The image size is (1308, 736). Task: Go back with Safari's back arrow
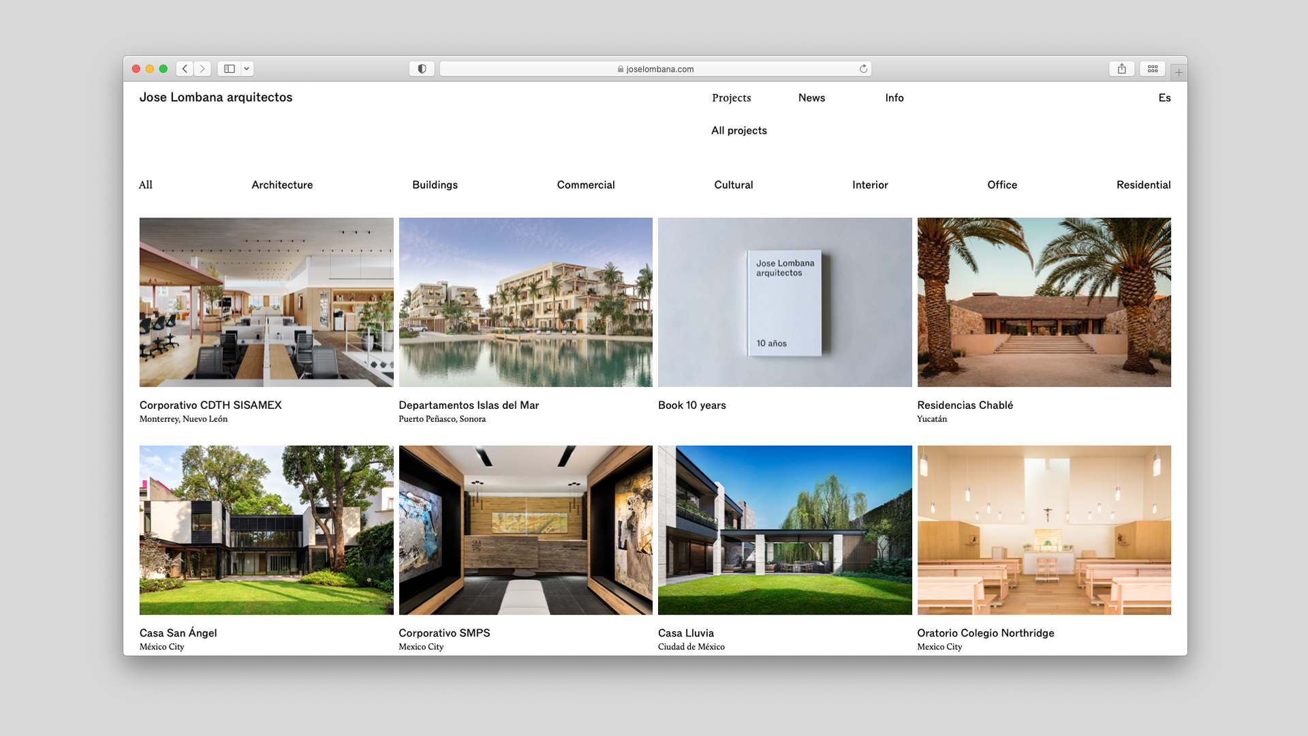185,69
